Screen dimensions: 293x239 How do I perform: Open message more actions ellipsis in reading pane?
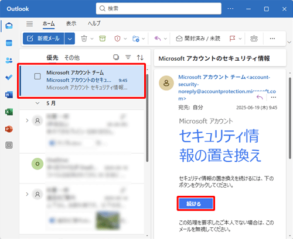pyautogui.click(x=274, y=97)
